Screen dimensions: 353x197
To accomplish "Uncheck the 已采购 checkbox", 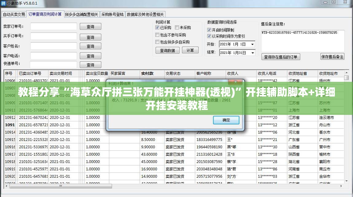I will pos(157,27).
